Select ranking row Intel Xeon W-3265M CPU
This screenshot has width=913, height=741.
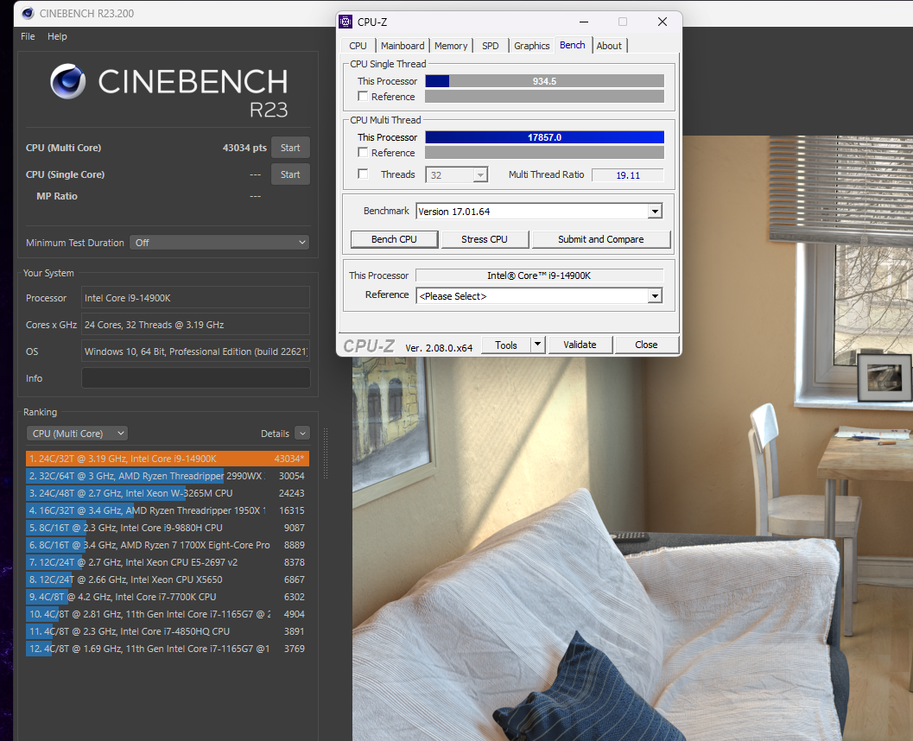167,493
